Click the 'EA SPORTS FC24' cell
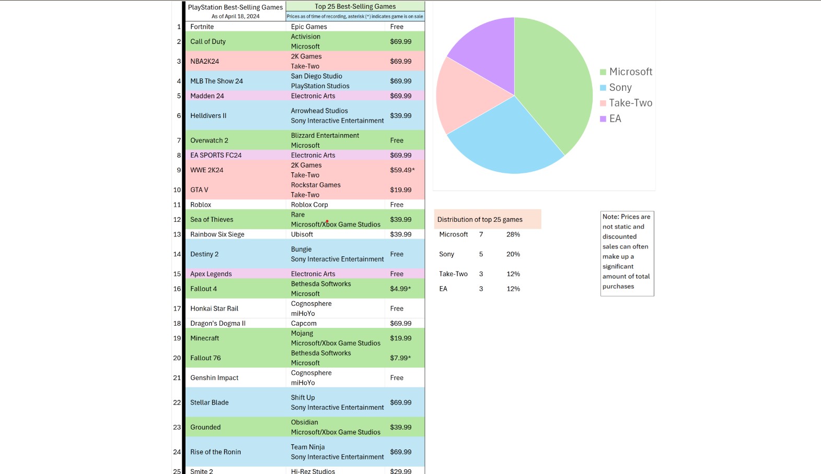 [x=235, y=155]
